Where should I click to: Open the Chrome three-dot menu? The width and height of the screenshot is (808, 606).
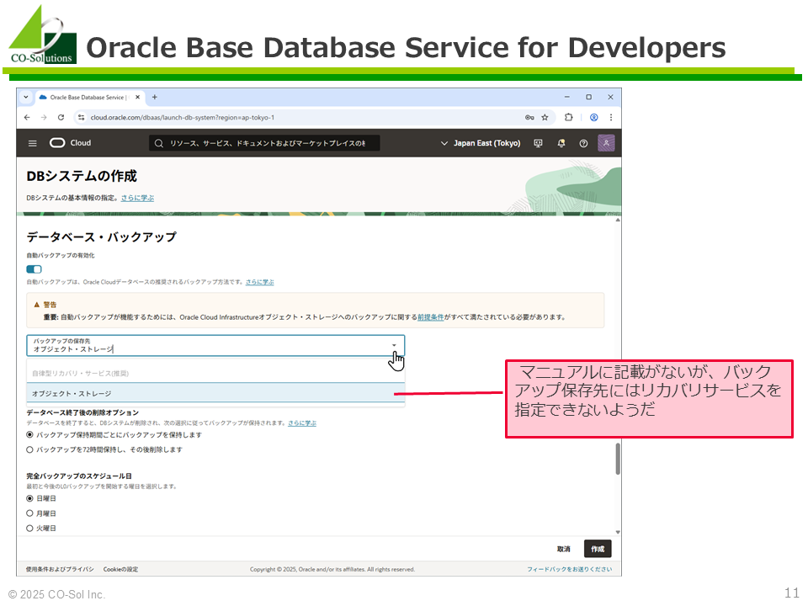[x=611, y=118]
